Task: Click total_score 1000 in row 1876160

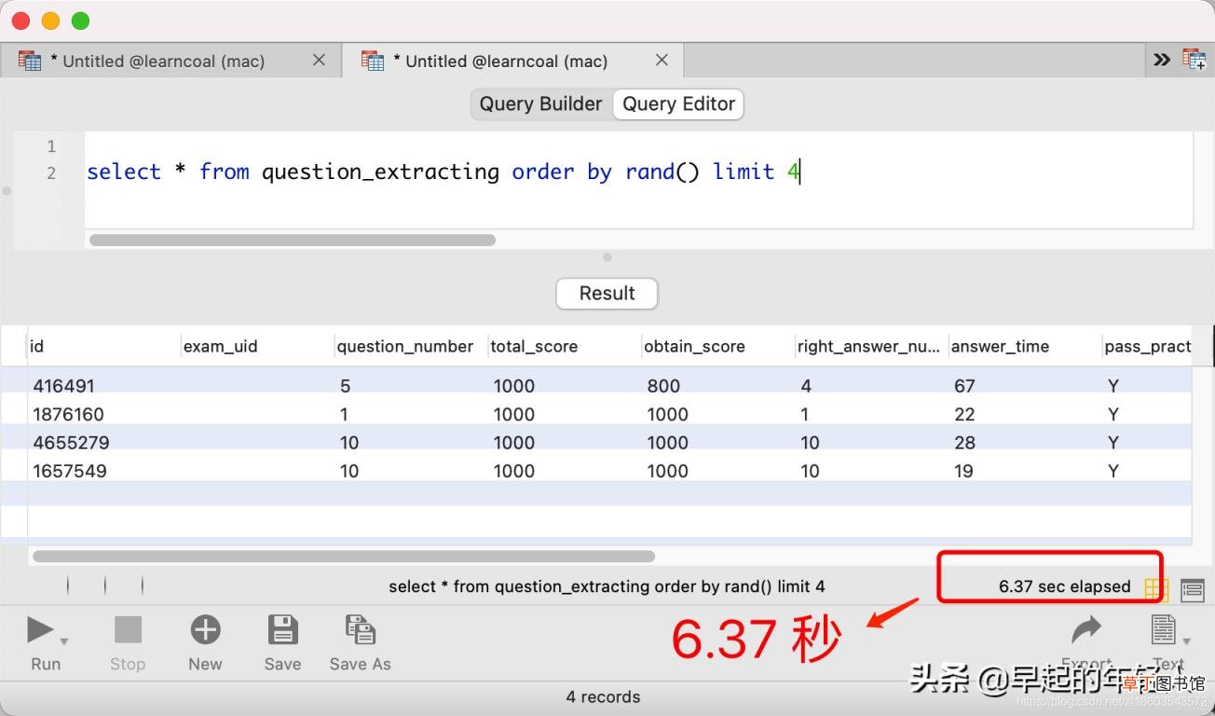Action: (513, 414)
